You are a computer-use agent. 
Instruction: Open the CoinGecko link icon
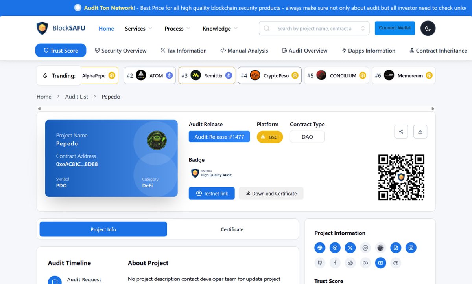tap(380, 248)
